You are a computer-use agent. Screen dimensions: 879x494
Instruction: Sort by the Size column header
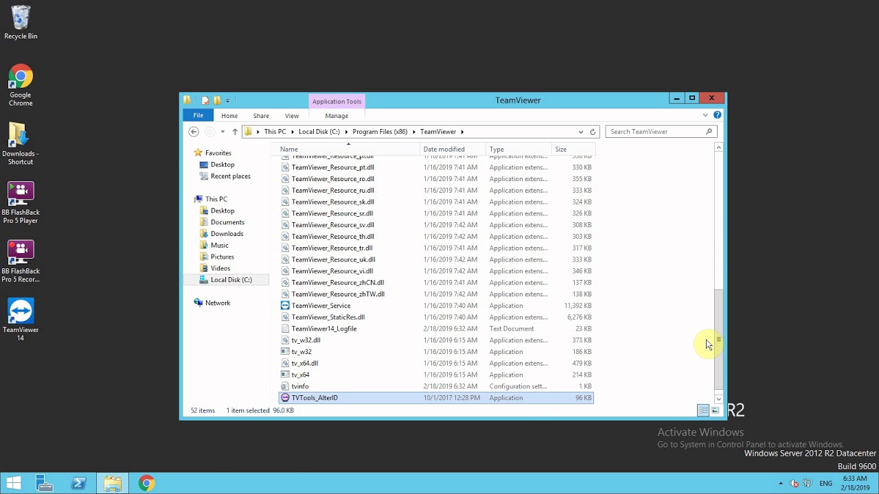573,149
